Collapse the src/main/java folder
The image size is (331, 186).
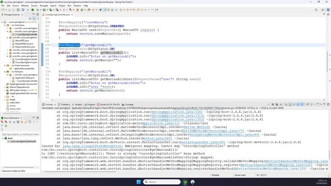point(5,25)
